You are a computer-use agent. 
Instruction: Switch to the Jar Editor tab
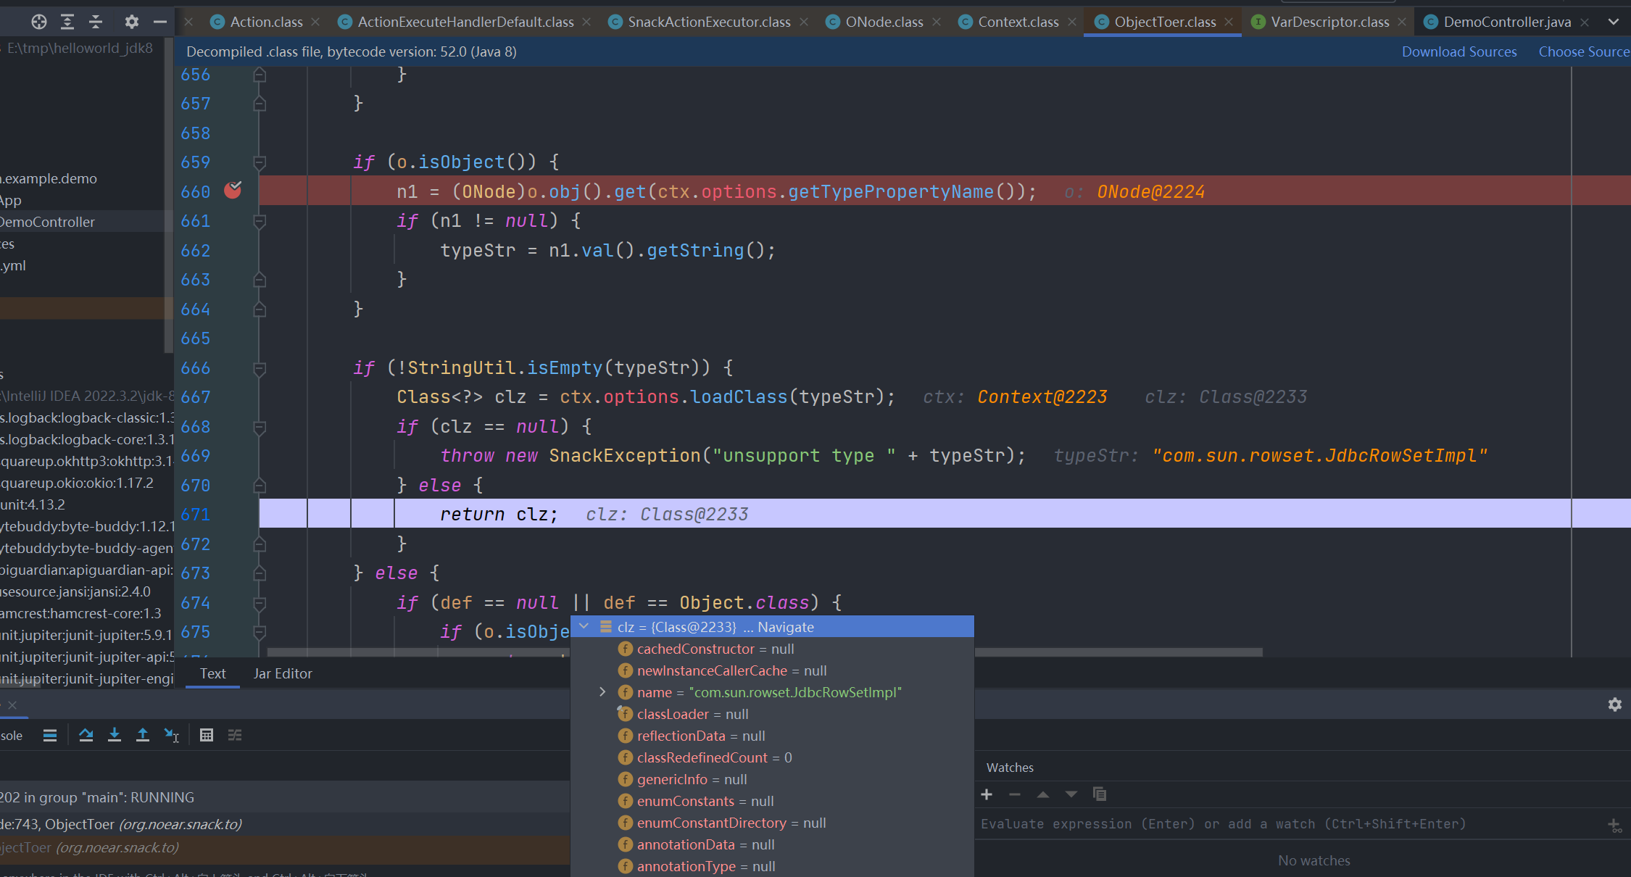283,673
